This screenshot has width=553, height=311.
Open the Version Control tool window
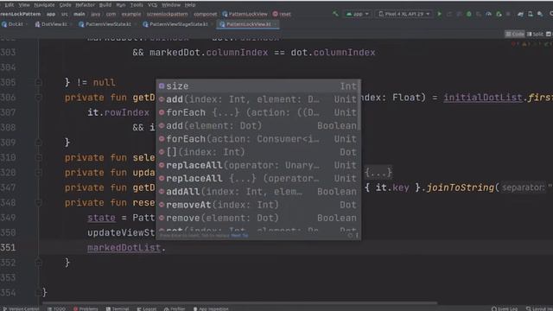21,308
